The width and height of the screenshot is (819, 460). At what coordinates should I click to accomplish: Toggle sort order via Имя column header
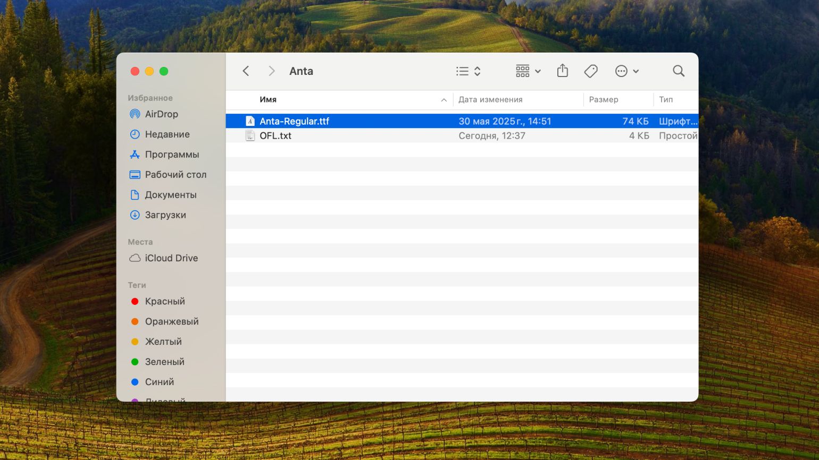(x=268, y=100)
